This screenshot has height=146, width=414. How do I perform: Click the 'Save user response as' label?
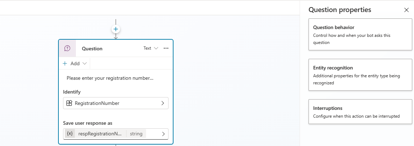point(88,123)
